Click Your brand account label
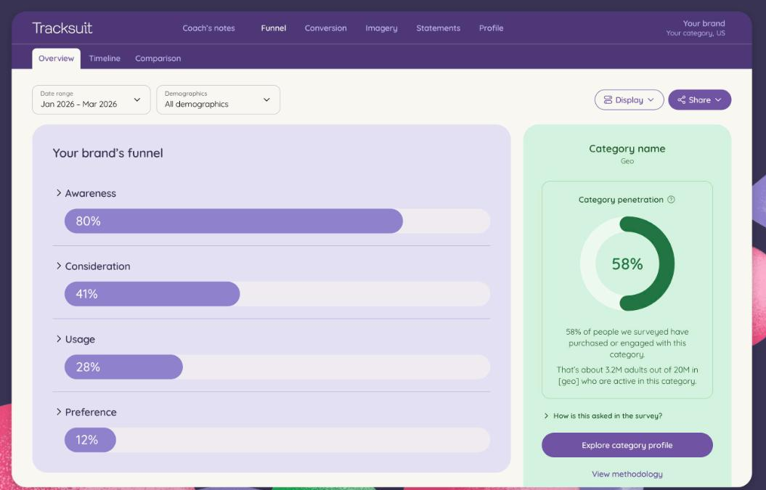 click(x=704, y=23)
